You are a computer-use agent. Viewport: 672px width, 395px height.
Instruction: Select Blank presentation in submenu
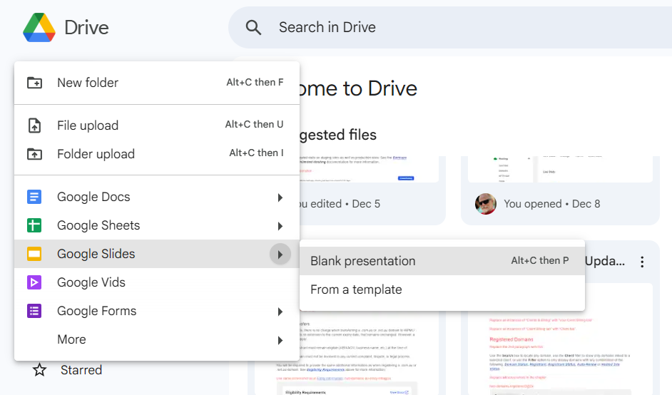point(442,261)
